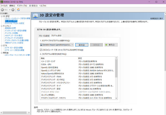
Task: Toggle show only programs found on this computer checkbox
Action: (41, 50)
